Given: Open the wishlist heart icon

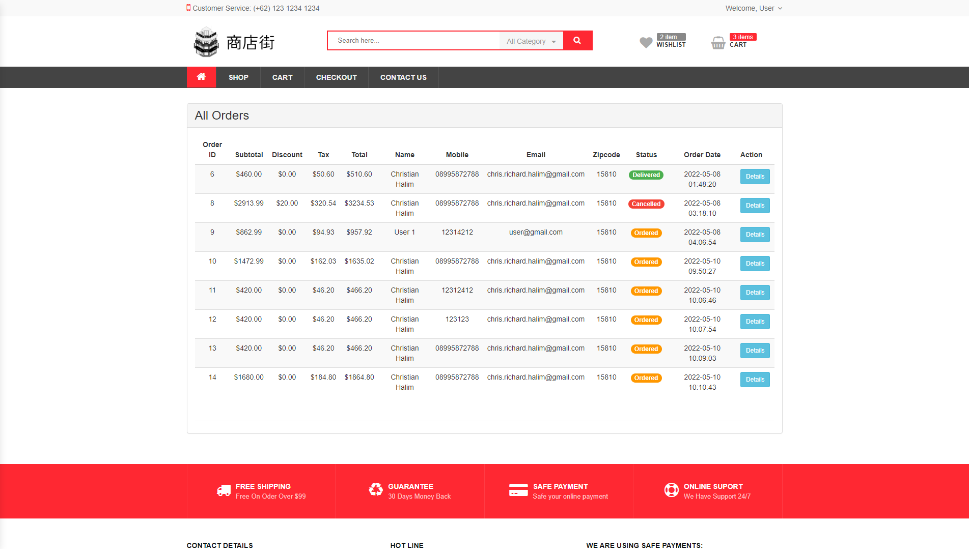Looking at the screenshot, I should (x=646, y=43).
